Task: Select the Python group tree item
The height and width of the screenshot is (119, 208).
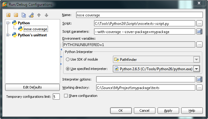Action: click(x=24, y=23)
